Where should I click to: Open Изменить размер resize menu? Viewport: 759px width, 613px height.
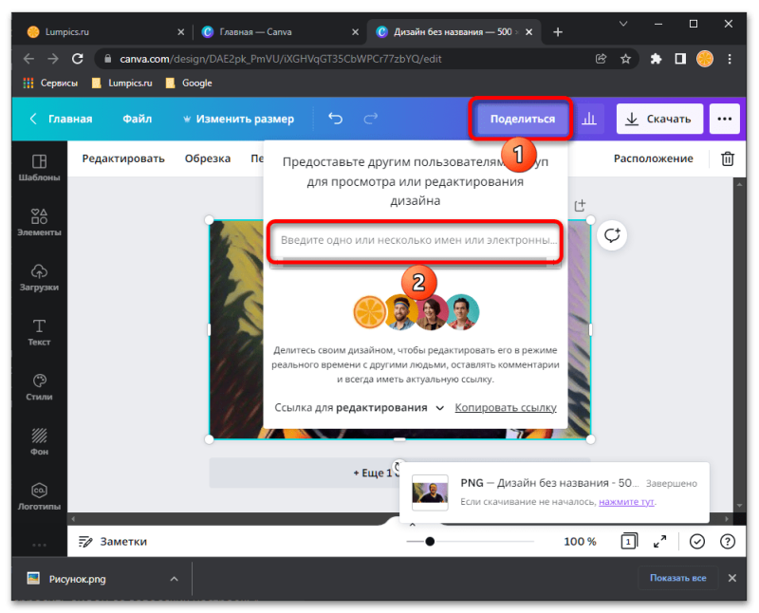[238, 119]
